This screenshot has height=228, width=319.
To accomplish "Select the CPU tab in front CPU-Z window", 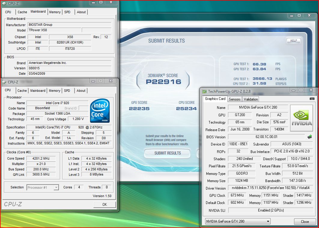I will [x=8, y=90].
